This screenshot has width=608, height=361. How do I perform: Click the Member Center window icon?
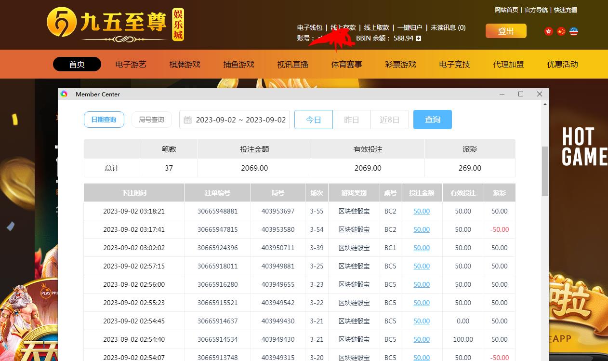click(x=64, y=94)
